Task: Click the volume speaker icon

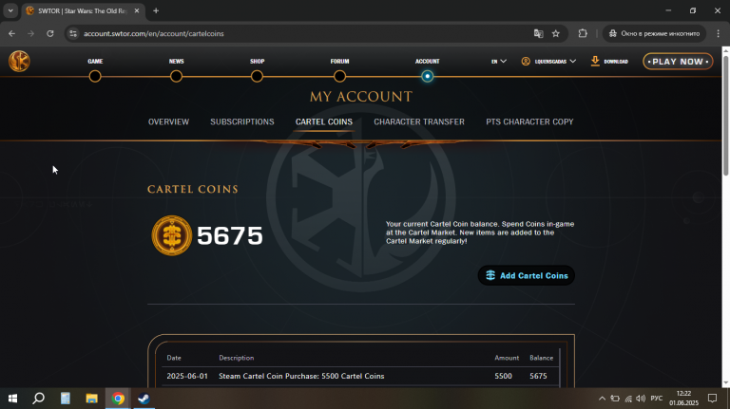Action: tap(641, 399)
